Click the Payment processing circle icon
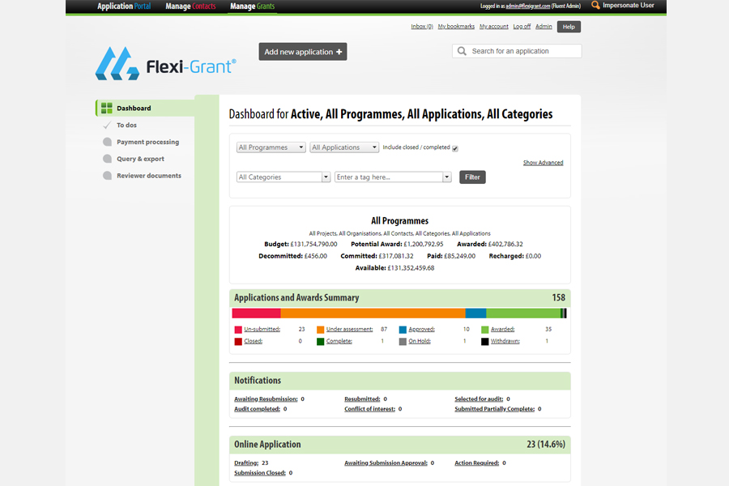Viewport: 729px width, 486px height. (108, 142)
